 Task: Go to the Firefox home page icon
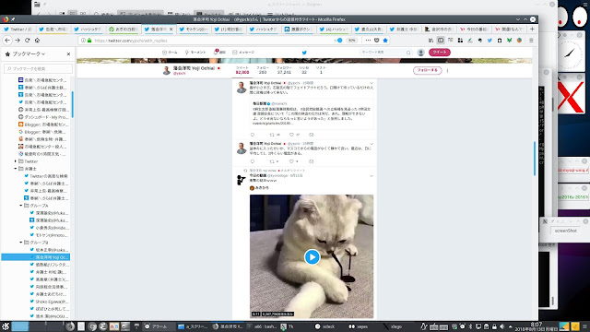coord(37,41)
